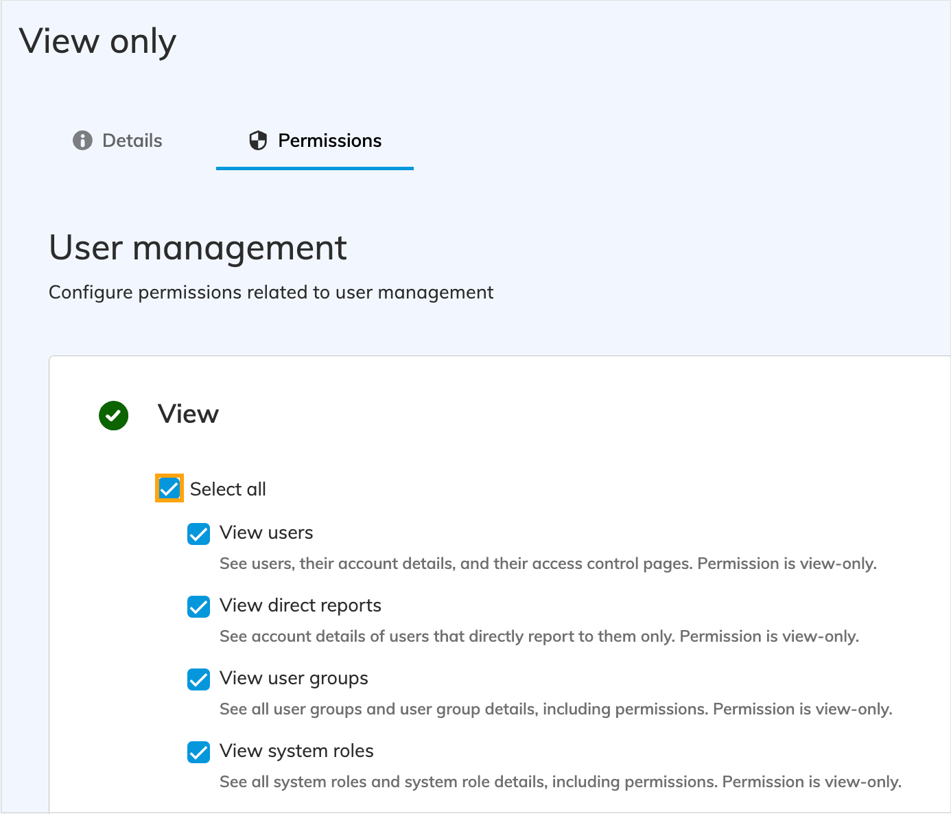951x814 pixels.
Task: Click the View user groups label
Action: click(293, 678)
